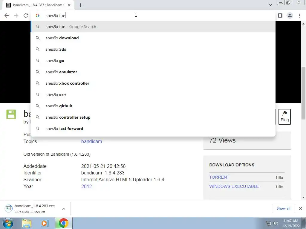This screenshot has width=306, height=229.
Task: Open the volume speaker tray icon
Action: click(276, 223)
